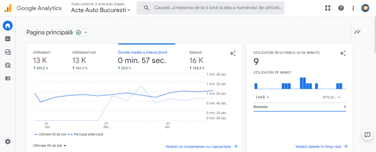Click UTILIZATORI PE MINUT label
Image resolution: width=376 pixels, height=152 pixels.
tap(272, 72)
